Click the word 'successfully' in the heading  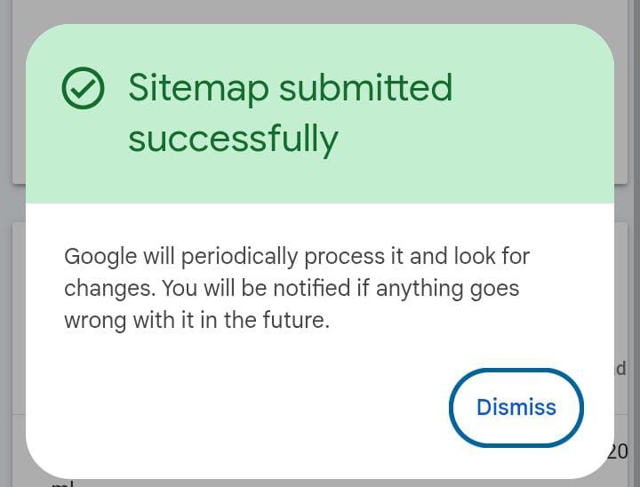233,140
